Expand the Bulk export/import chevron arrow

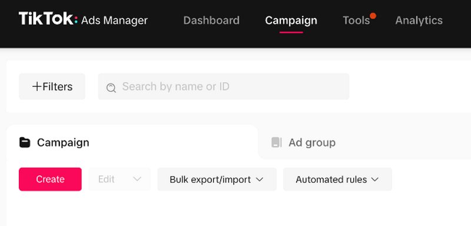point(260,180)
